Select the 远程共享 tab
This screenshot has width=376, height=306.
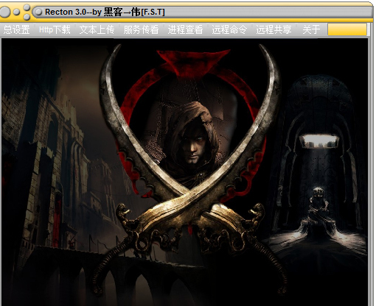tap(274, 29)
